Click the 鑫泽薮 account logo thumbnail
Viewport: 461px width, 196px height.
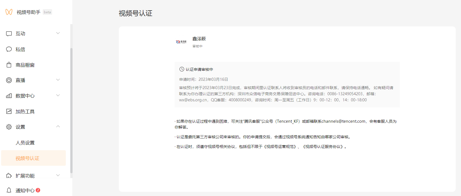(x=181, y=42)
